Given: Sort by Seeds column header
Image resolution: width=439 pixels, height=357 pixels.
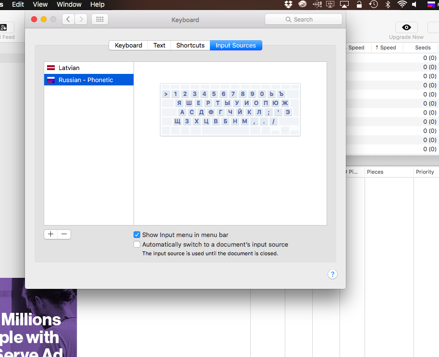Looking at the screenshot, I should tap(423, 48).
